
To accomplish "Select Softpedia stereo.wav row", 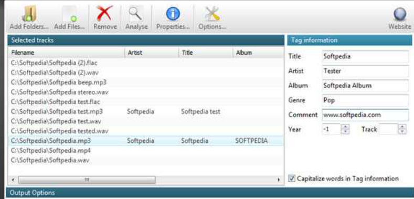I will point(146,92).
